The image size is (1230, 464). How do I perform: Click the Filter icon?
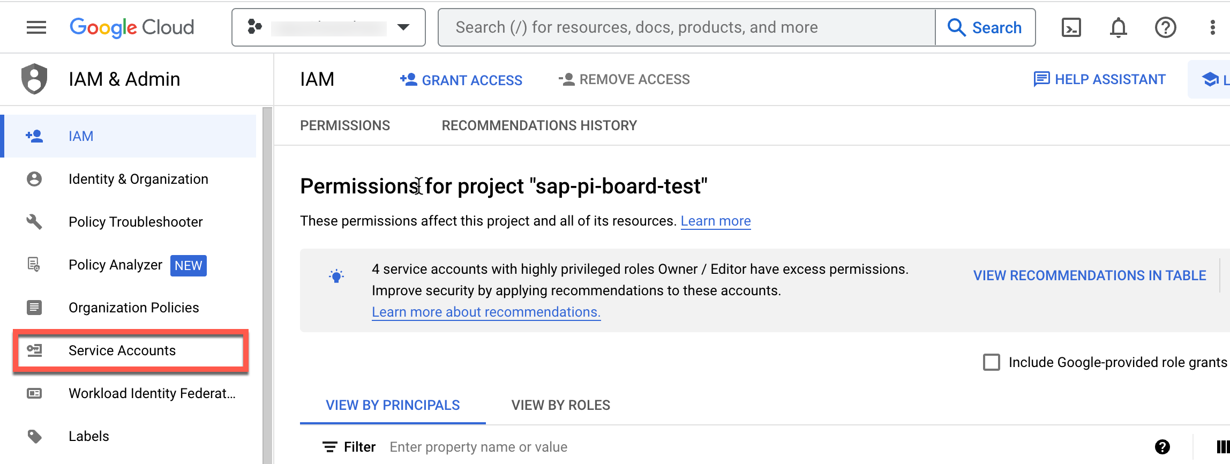(330, 447)
